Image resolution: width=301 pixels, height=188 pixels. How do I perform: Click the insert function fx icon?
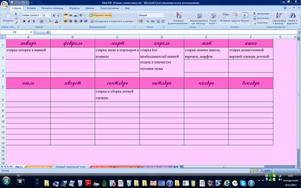[x=48, y=32]
